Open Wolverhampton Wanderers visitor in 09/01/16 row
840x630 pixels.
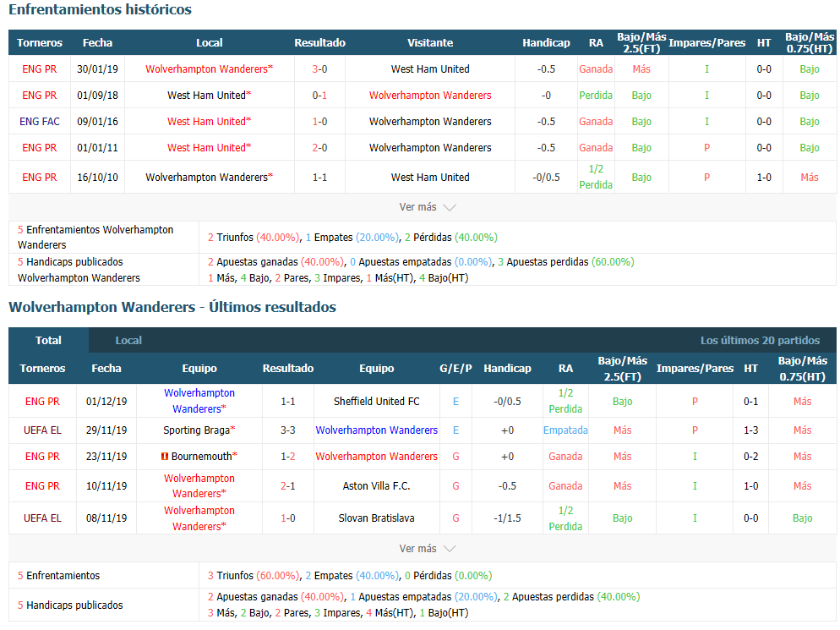point(430,121)
